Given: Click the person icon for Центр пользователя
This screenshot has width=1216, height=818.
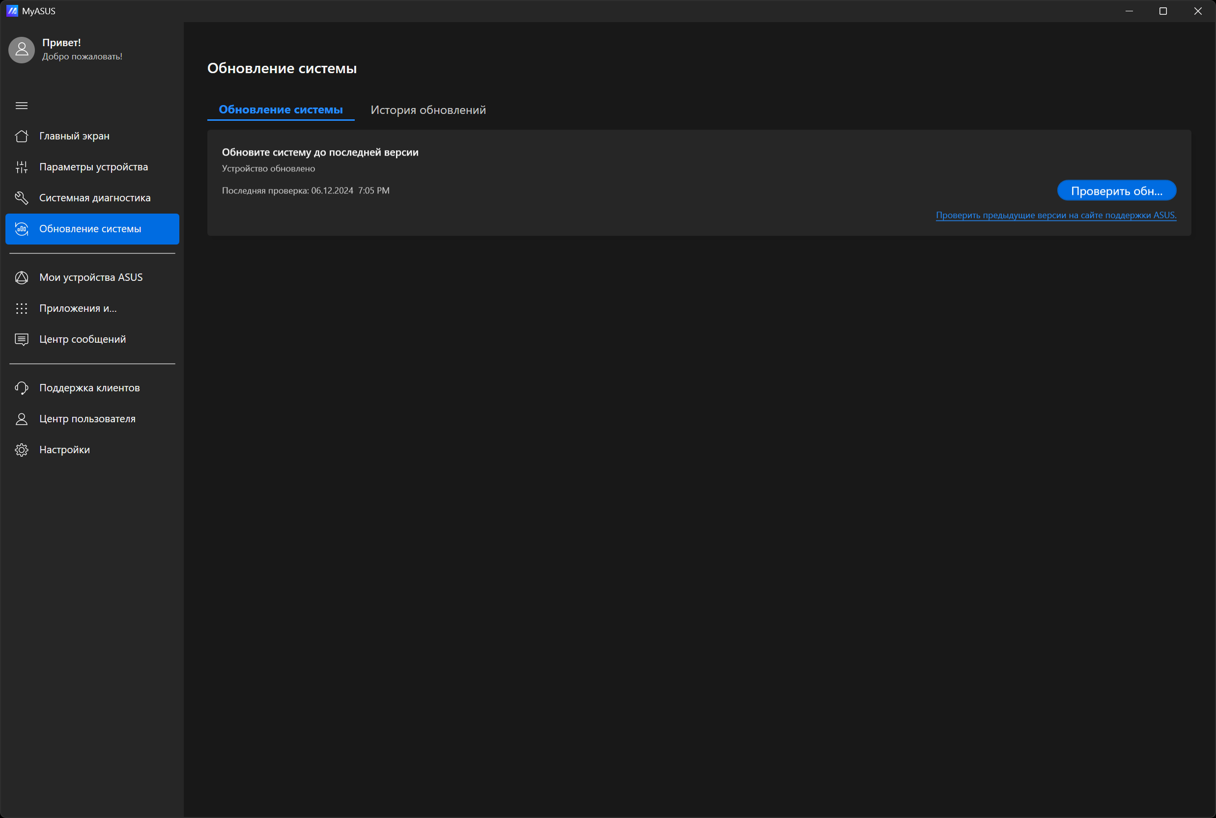Looking at the screenshot, I should [x=22, y=419].
